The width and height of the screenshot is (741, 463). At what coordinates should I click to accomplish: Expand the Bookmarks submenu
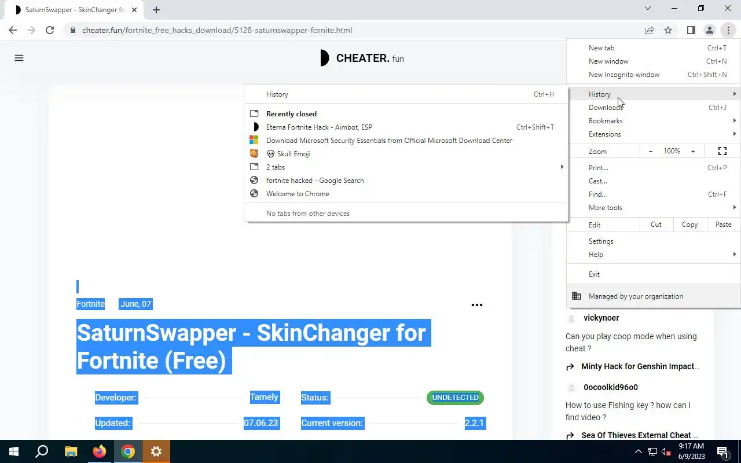point(653,121)
